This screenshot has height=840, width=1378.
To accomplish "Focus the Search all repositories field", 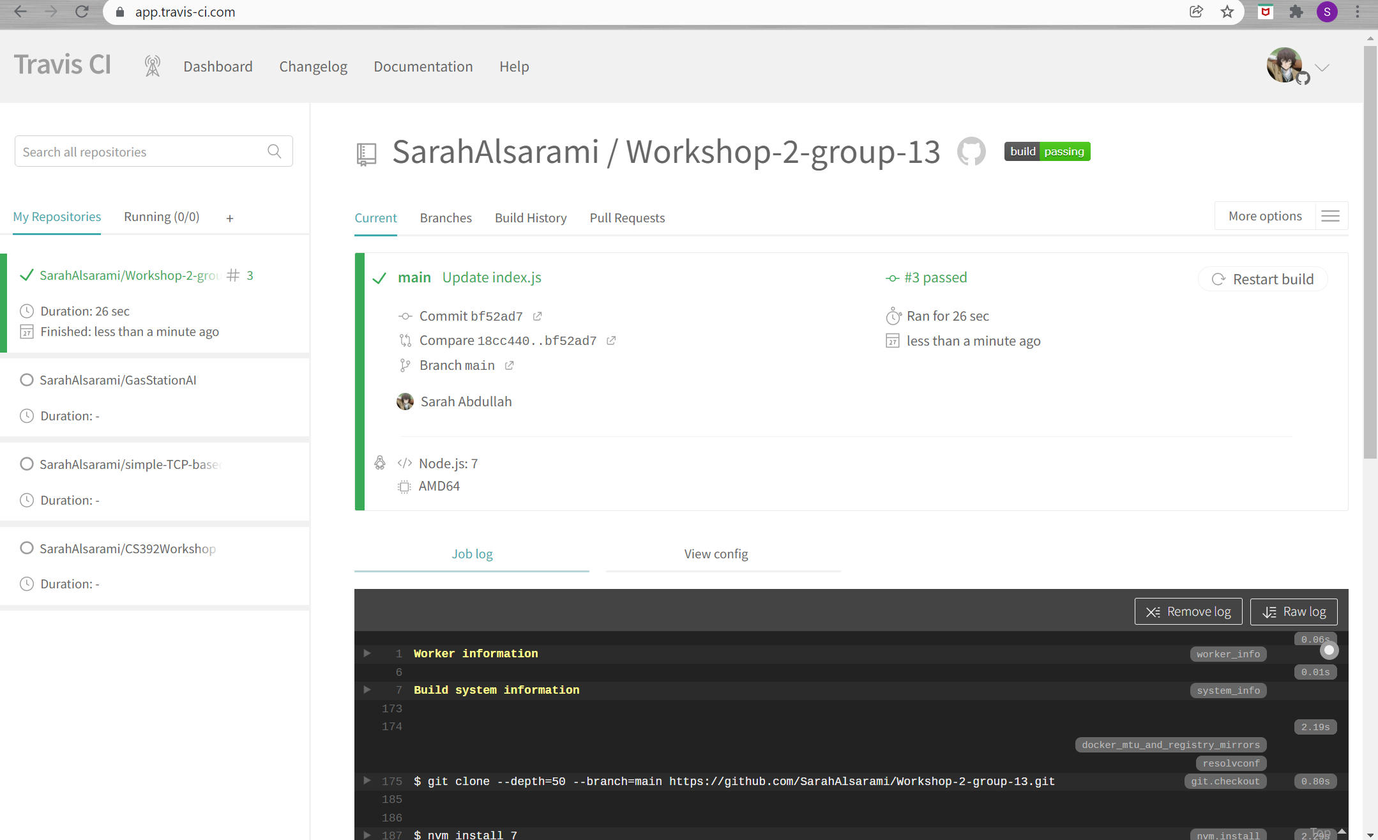I will (x=153, y=151).
